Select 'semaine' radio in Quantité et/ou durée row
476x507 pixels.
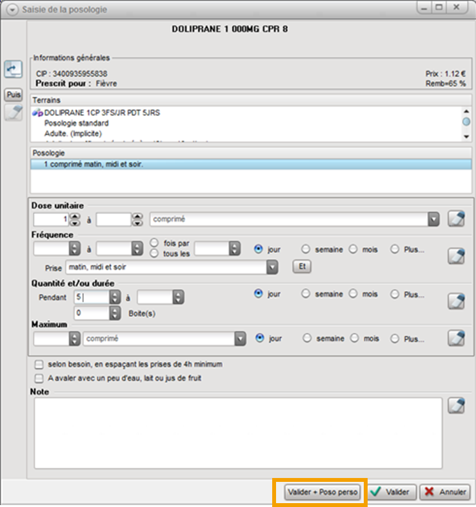point(305,294)
